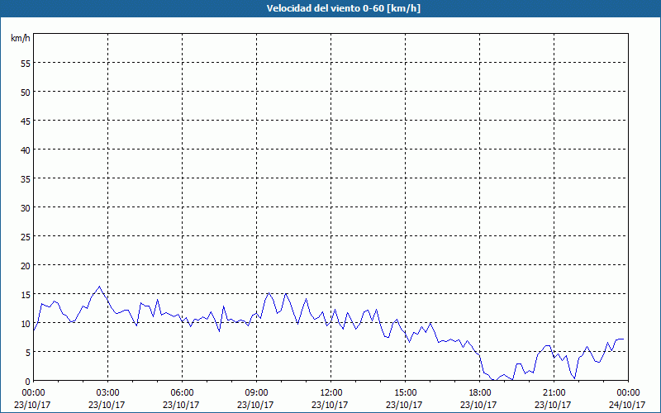Click the '18:00' time label

tap(479, 393)
